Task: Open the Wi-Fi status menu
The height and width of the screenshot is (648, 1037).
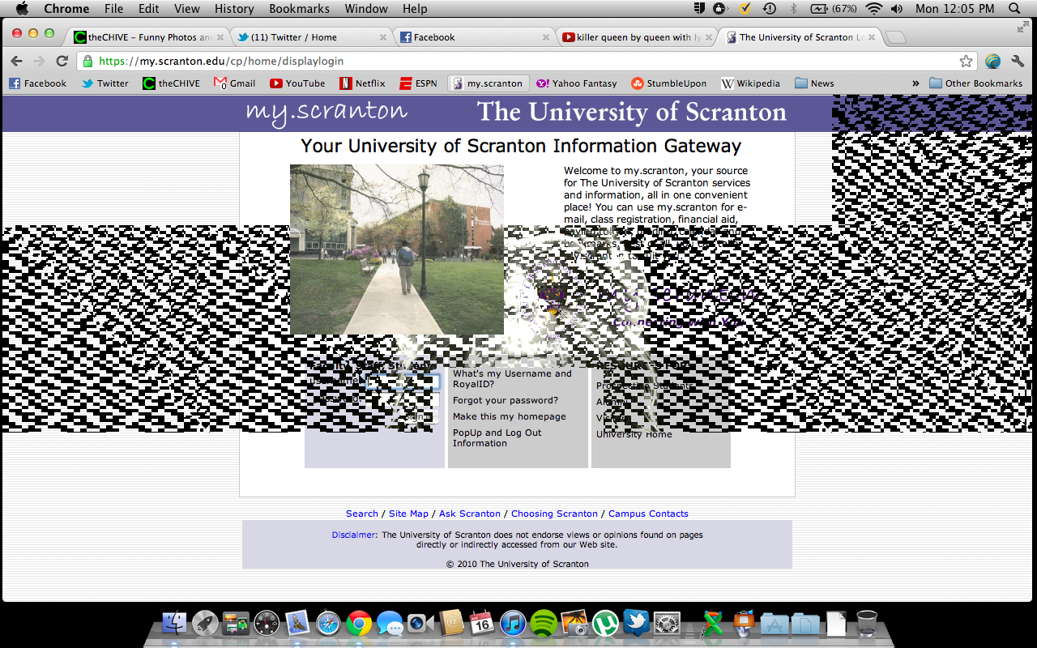Action: coord(873,9)
